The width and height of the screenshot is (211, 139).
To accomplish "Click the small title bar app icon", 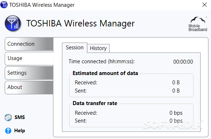I will (4, 5).
